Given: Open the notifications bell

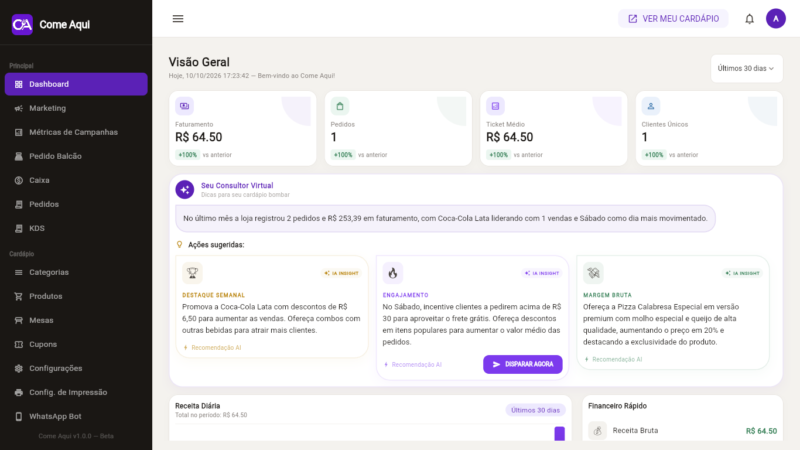Looking at the screenshot, I should 750,19.
